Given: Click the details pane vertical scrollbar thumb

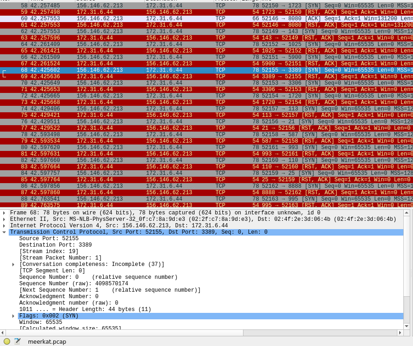Looking at the screenshot, I should coord(407,309).
